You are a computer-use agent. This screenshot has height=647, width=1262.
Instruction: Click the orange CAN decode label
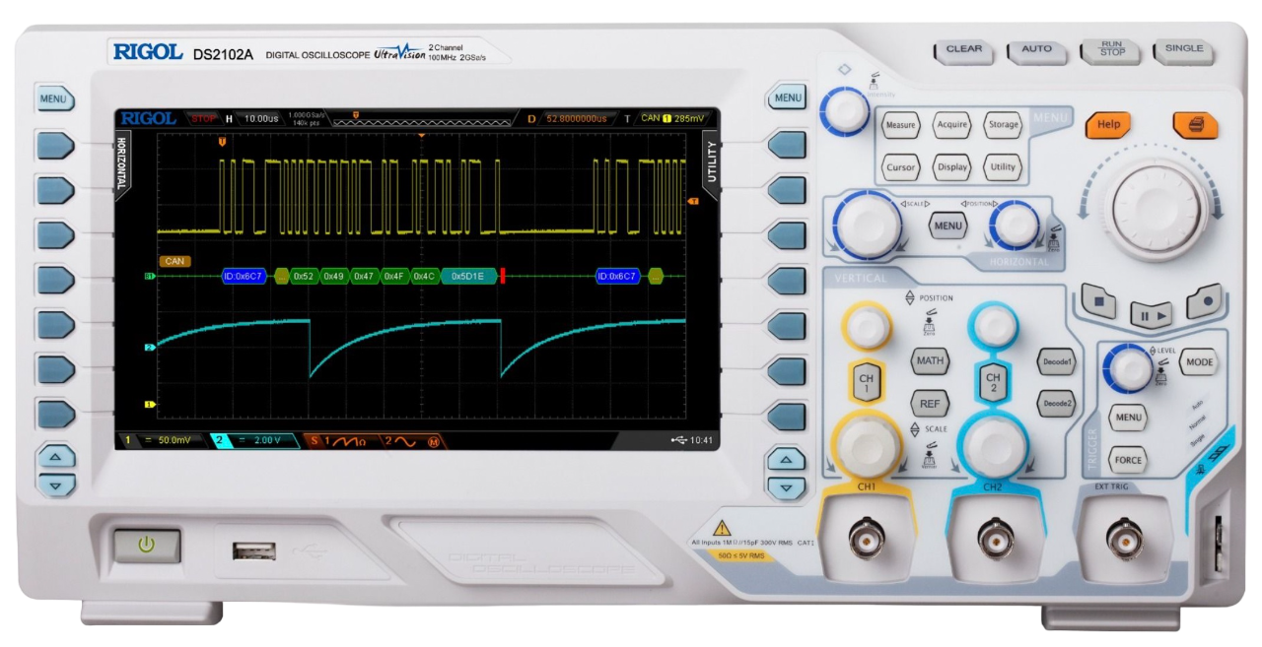click(175, 261)
